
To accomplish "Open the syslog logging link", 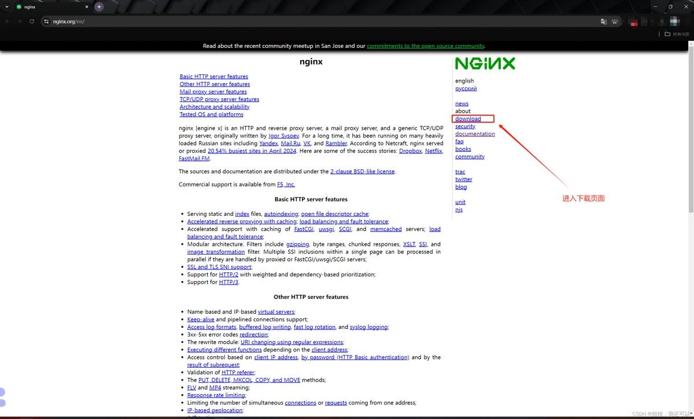I will point(368,327).
